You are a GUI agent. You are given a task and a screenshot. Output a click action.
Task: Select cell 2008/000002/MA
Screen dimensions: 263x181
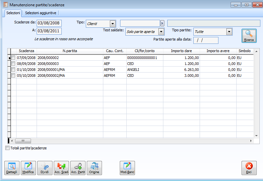click(x=70, y=75)
